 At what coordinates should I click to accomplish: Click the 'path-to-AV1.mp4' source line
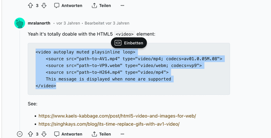click(134, 59)
